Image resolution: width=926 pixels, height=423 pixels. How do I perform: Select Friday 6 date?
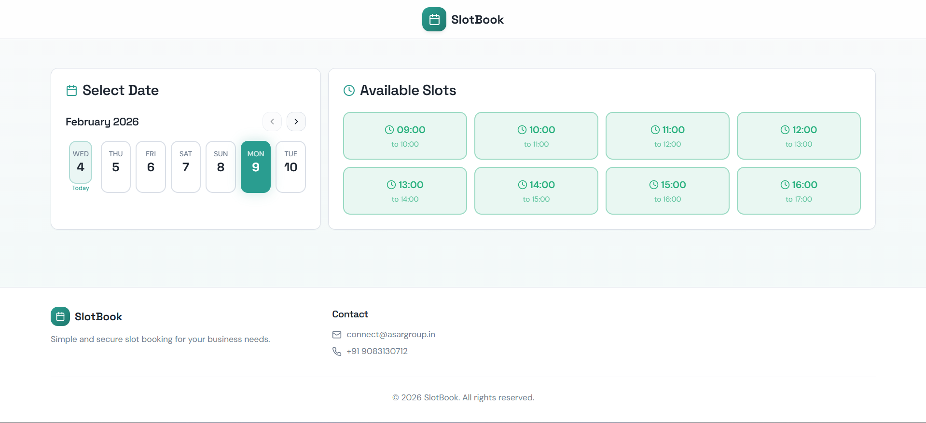[151, 167]
